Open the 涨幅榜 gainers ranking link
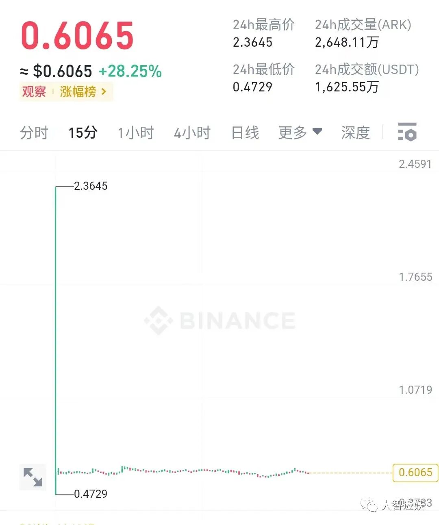The height and width of the screenshot is (525, 439). tap(78, 92)
